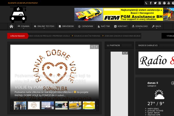Go to Home via house icon
This screenshot has width=174, height=116.
[11, 26]
